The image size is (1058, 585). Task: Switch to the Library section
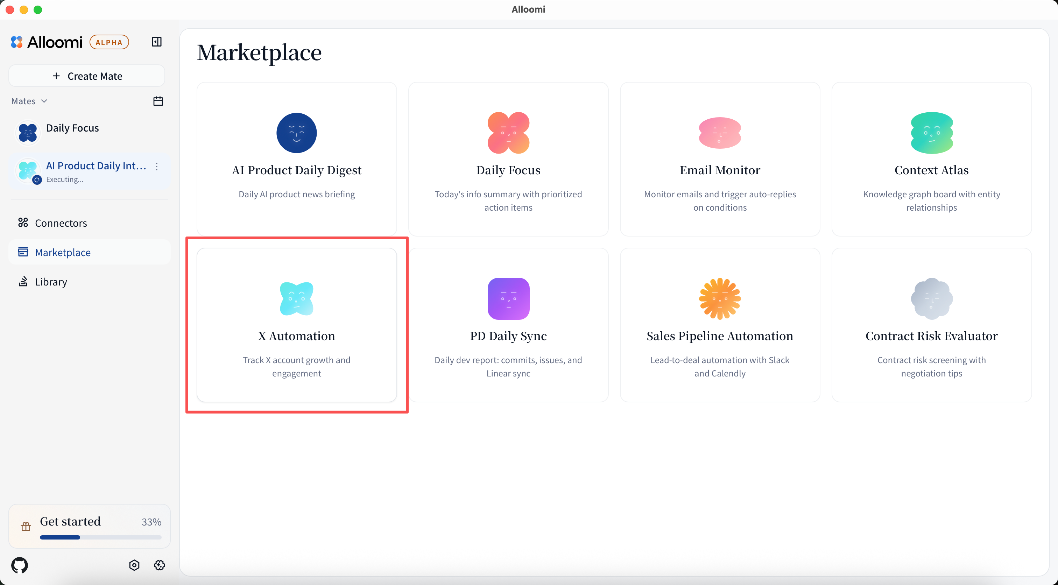[x=51, y=282]
